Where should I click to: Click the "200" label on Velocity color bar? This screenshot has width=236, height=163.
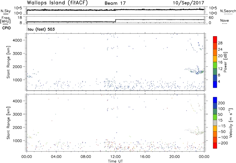click(x=222, y=103)
